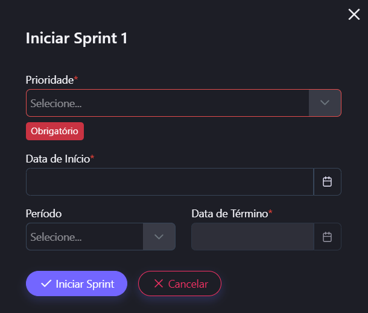Click the X icon on Cancelar button
The width and height of the screenshot is (368, 313).
(159, 284)
